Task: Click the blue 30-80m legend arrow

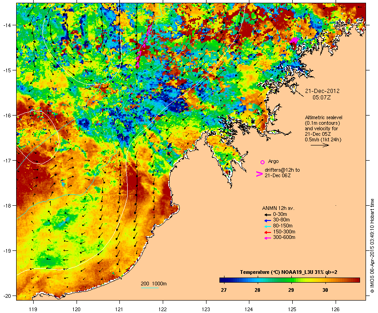Action: coord(267,220)
